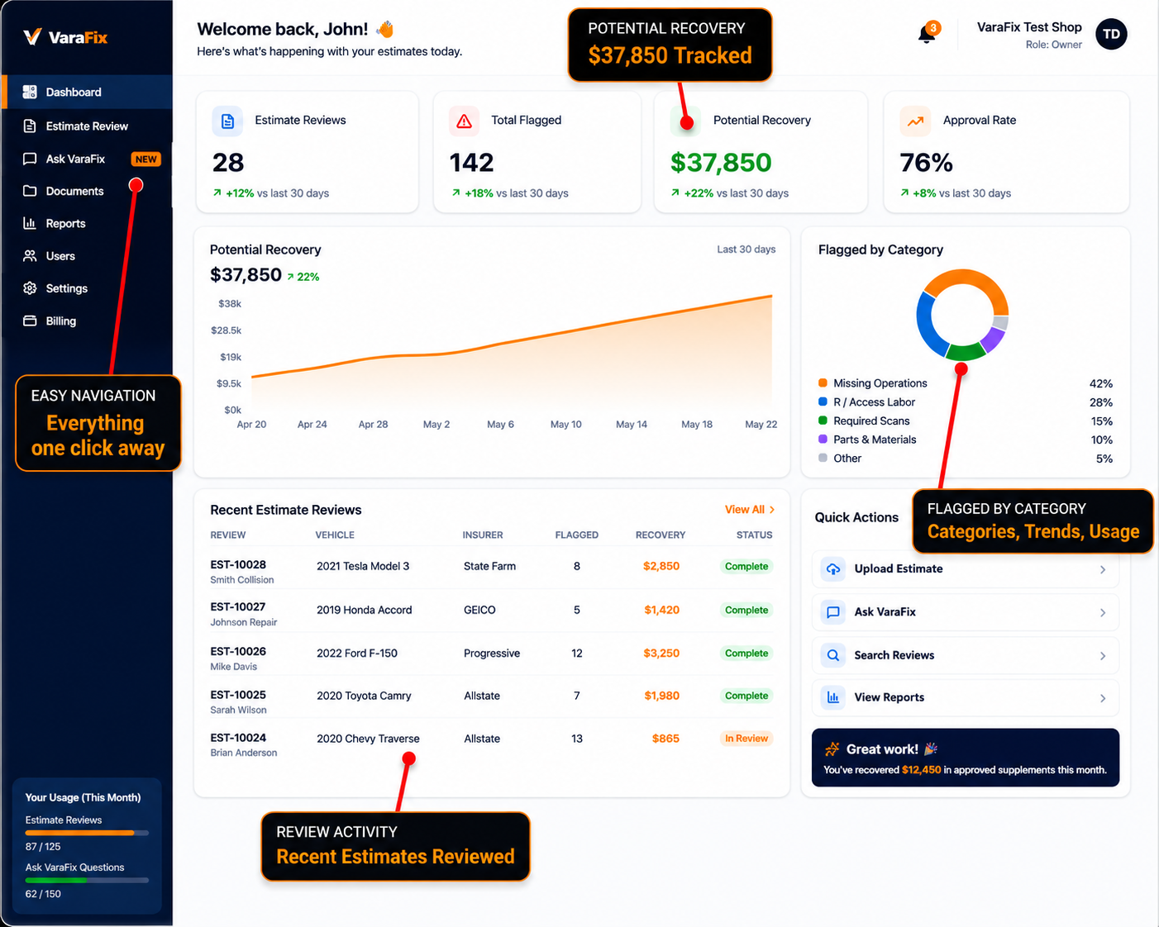The height and width of the screenshot is (927, 1159).
Task: Click the Potential Recovery $37,850 stat card
Action: click(x=761, y=152)
